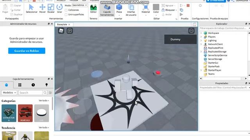Close the Baseplate tab
The height and width of the screenshot is (140, 250).
coord(69,24)
